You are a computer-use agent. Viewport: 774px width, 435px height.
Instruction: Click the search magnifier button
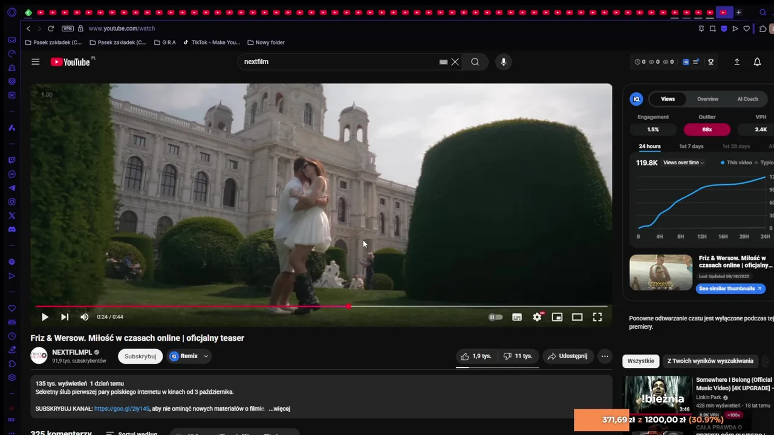click(475, 62)
